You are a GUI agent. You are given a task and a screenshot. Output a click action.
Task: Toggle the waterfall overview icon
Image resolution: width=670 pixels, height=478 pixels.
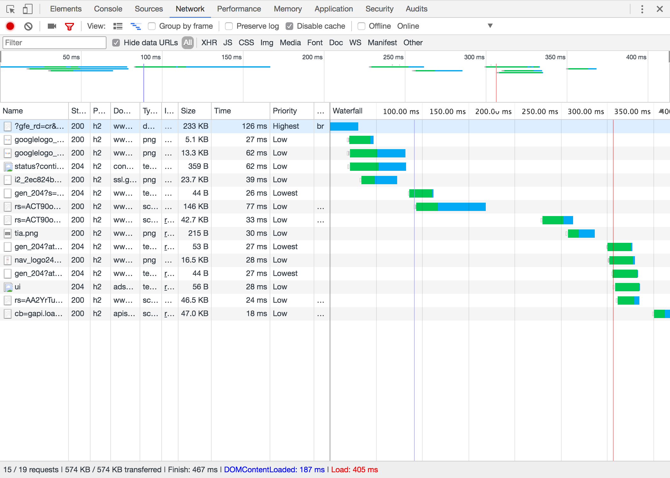pyautogui.click(x=136, y=26)
